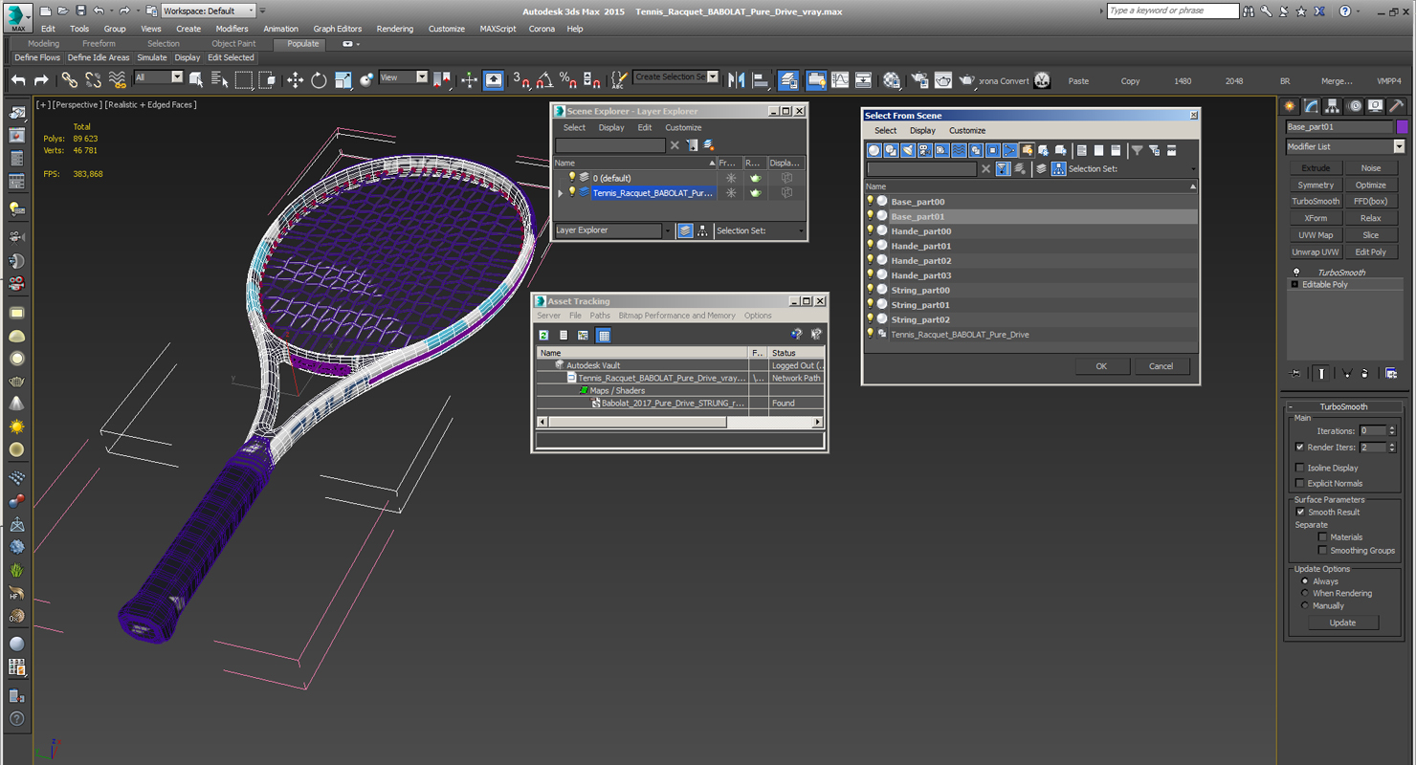Click the Update button in TurboSmooth

1342,623
